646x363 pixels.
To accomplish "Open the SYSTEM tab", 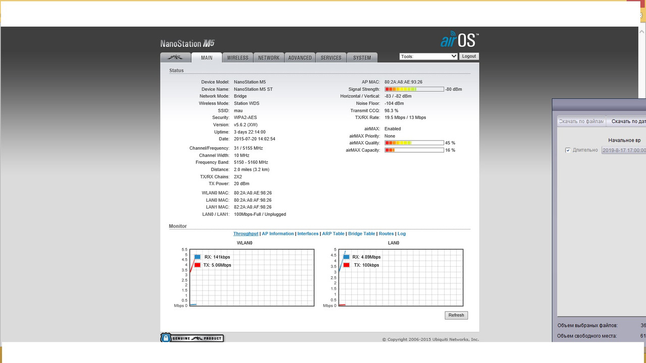I will point(362,57).
